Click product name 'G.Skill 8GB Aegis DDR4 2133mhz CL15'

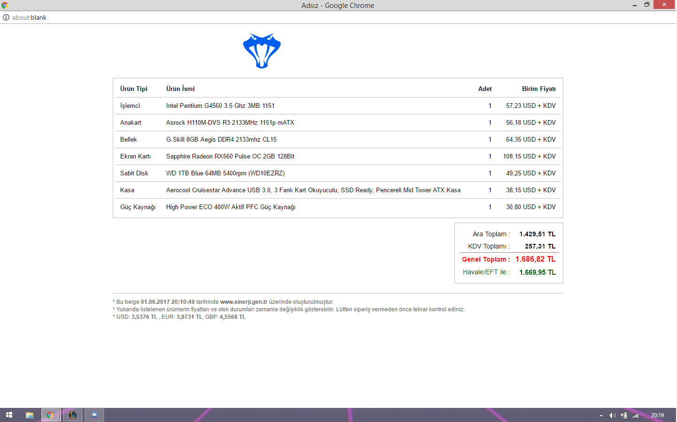click(222, 139)
